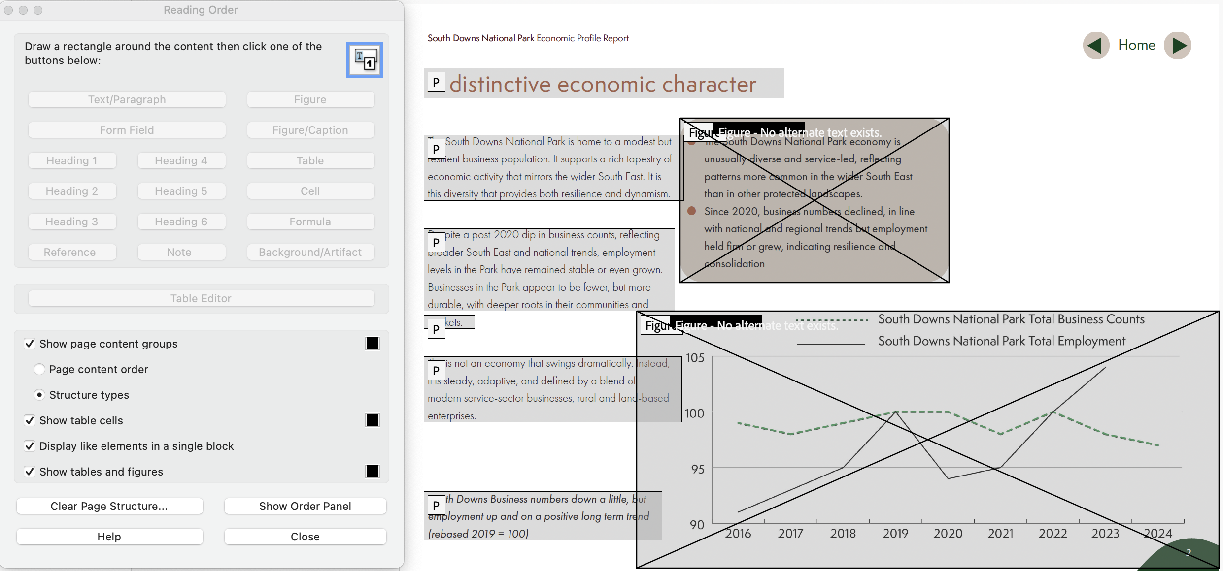This screenshot has width=1223, height=571.
Task: Click P tag on the 'kets.' text fragment
Action: click(x=436, y=329)
